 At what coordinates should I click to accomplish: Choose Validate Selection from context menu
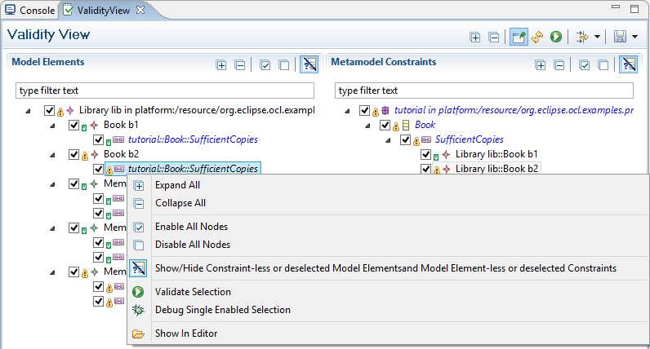coord(193,292)
